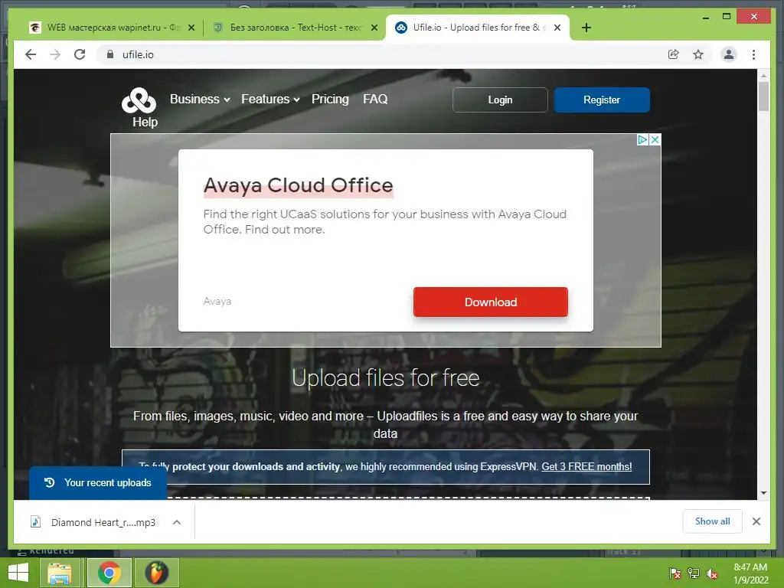Click the page vertical scrollbar thumb
The height and width of the screenshot is (588, 784).
click(x=763, y=96)
